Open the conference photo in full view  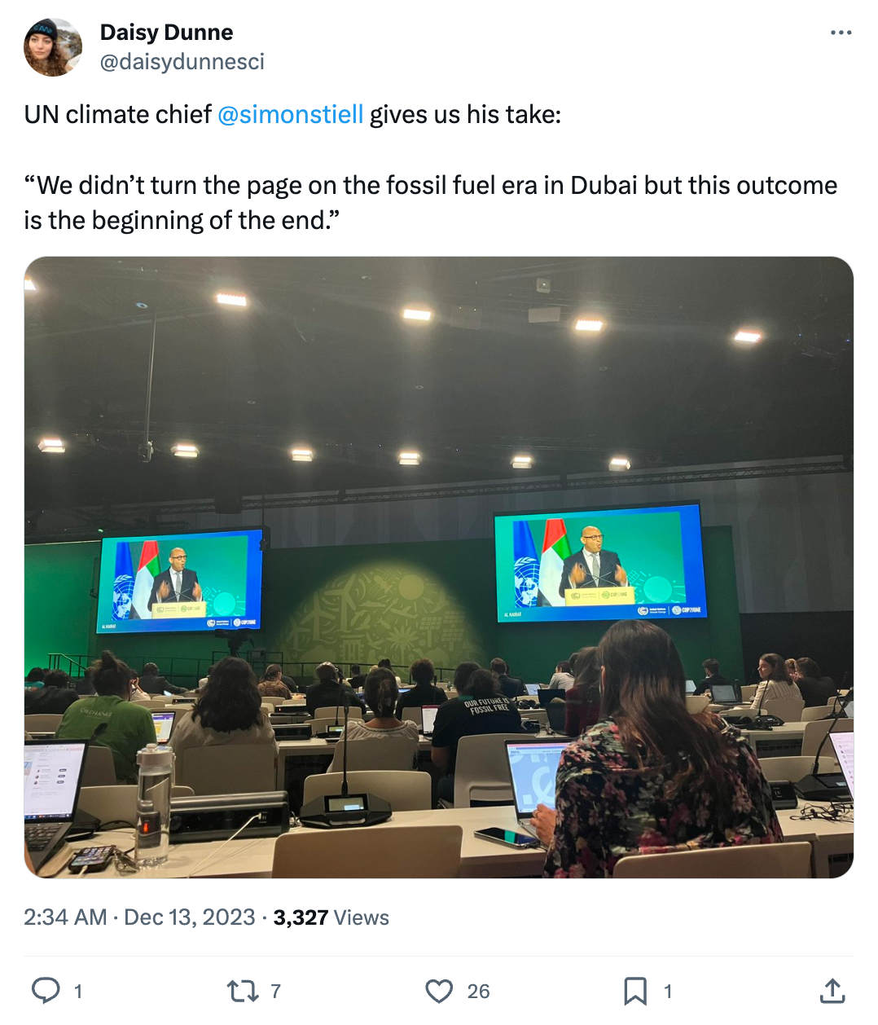pos(438,570)
